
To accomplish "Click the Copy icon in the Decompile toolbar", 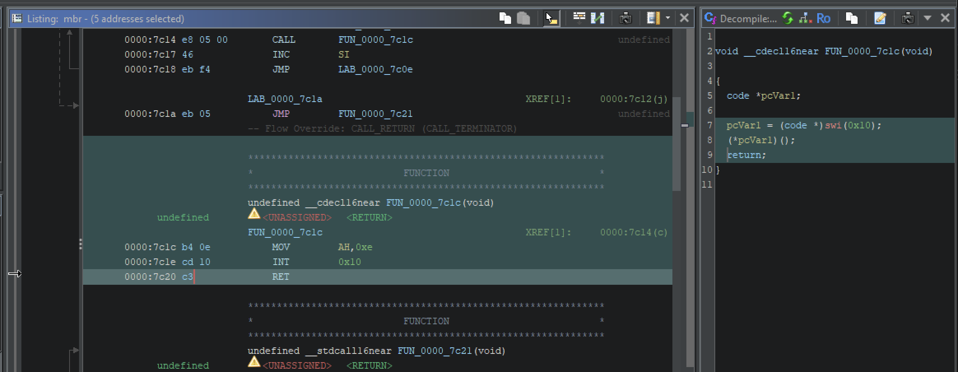I will tap(852, 18).
